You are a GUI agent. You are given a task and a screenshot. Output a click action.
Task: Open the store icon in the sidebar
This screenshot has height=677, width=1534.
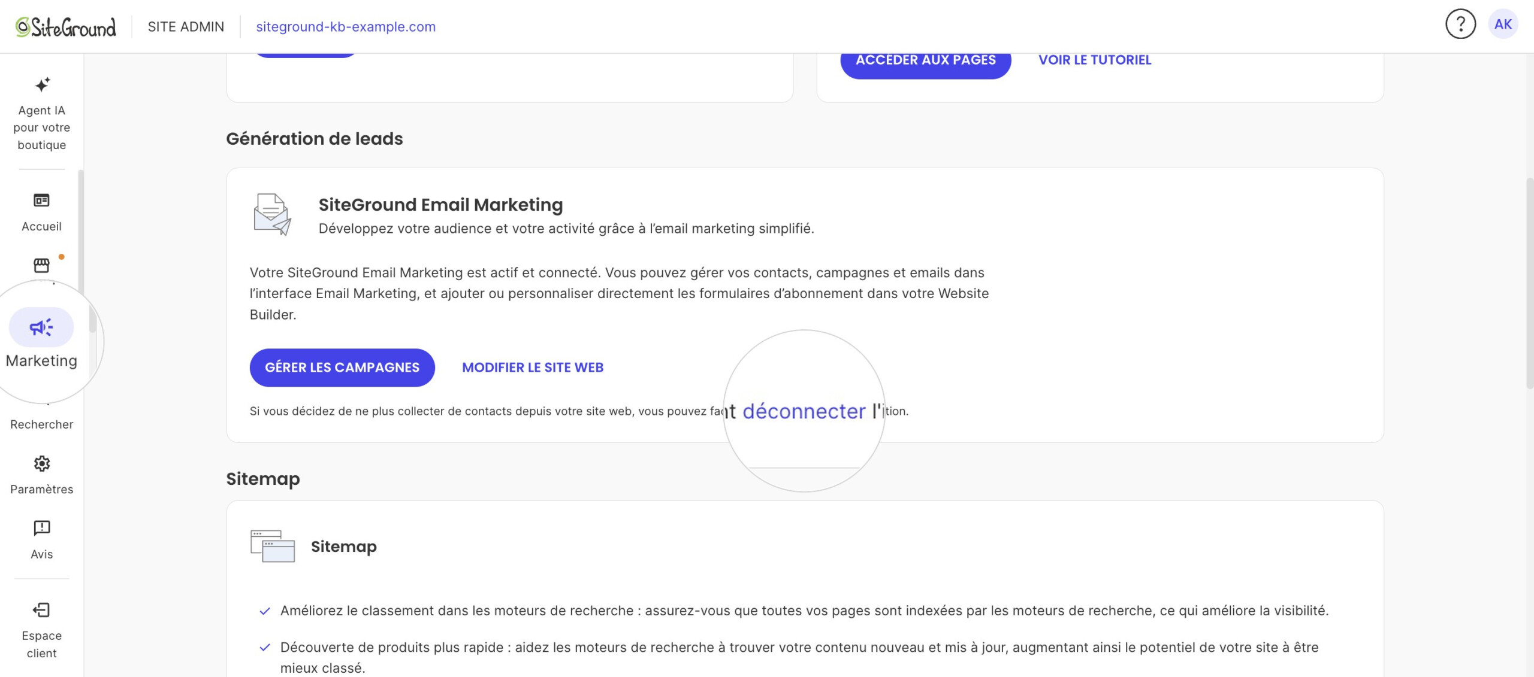(x=41, y=265)
